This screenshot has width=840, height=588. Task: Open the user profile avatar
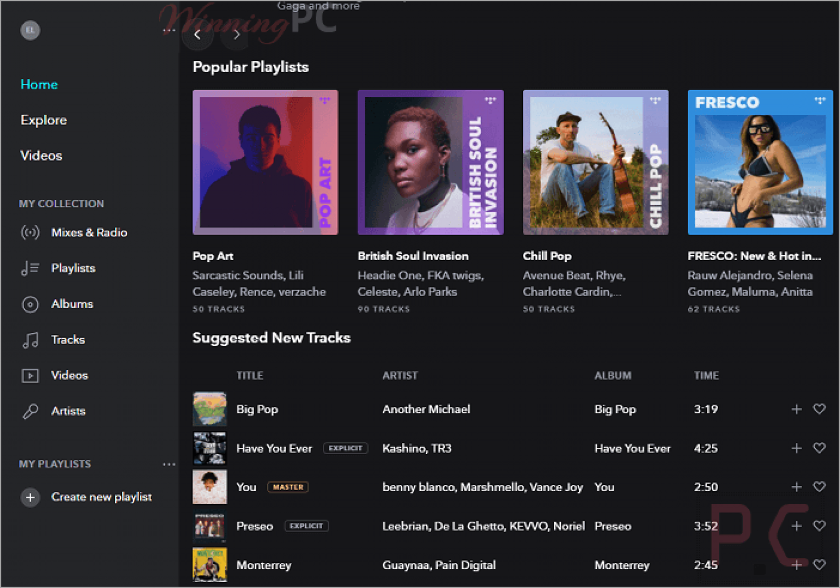[x=31, y=30]
